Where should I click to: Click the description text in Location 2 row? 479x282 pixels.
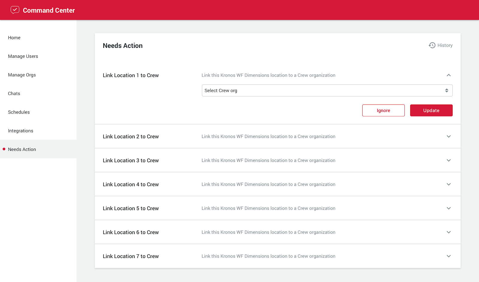coord(269,137)
